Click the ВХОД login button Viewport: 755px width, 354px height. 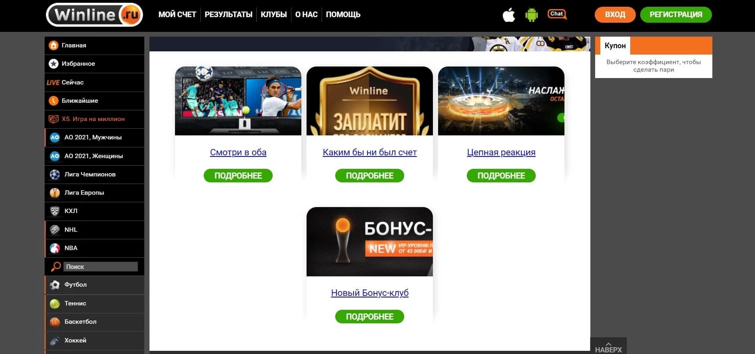coord(615,15)
